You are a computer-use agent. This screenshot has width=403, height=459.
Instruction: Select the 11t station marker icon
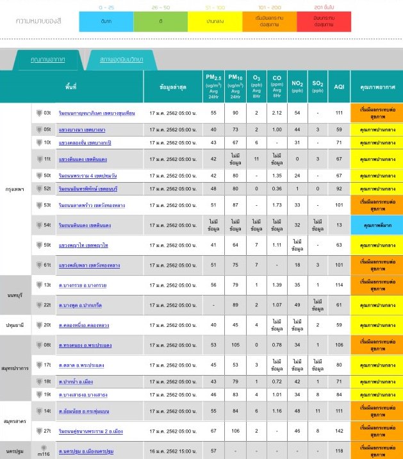click(x=40, y=159)
